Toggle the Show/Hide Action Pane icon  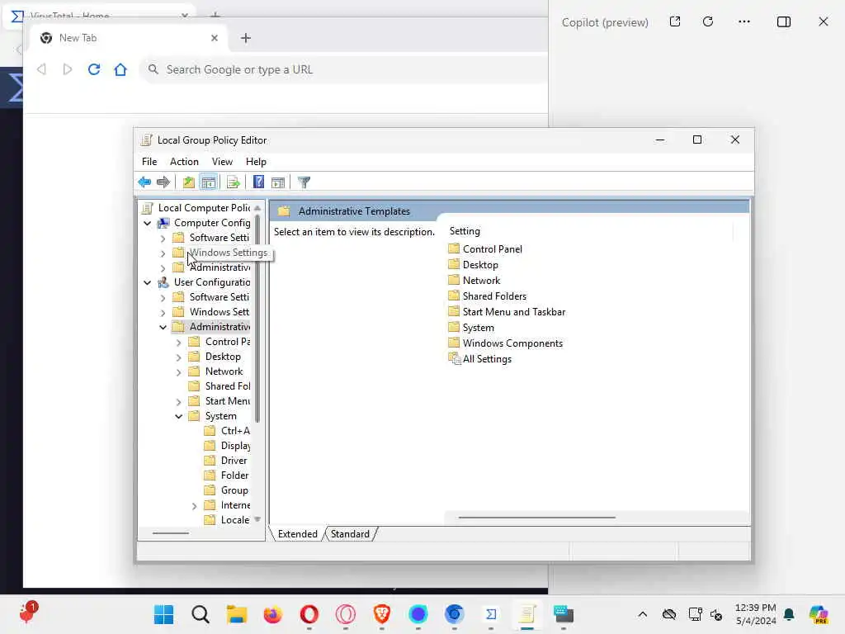coord(278,182)
